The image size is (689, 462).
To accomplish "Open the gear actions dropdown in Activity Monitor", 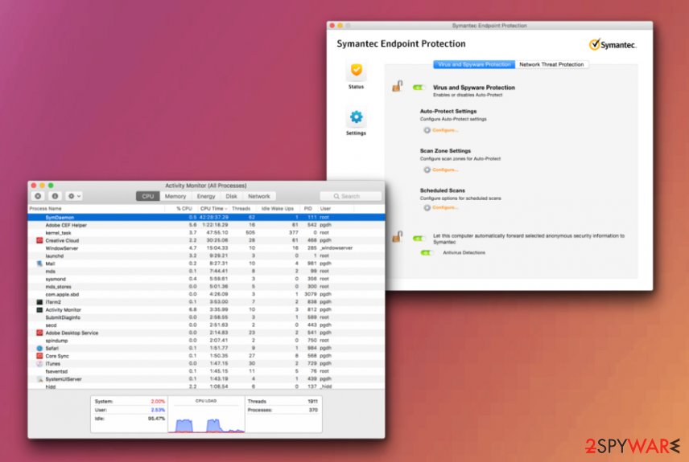I will pos(74,196).
